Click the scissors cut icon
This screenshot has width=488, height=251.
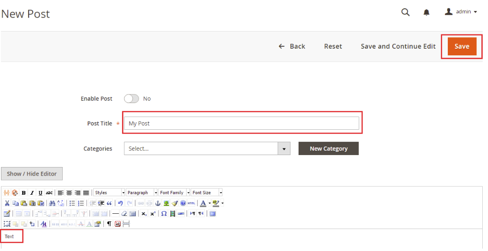7,203
